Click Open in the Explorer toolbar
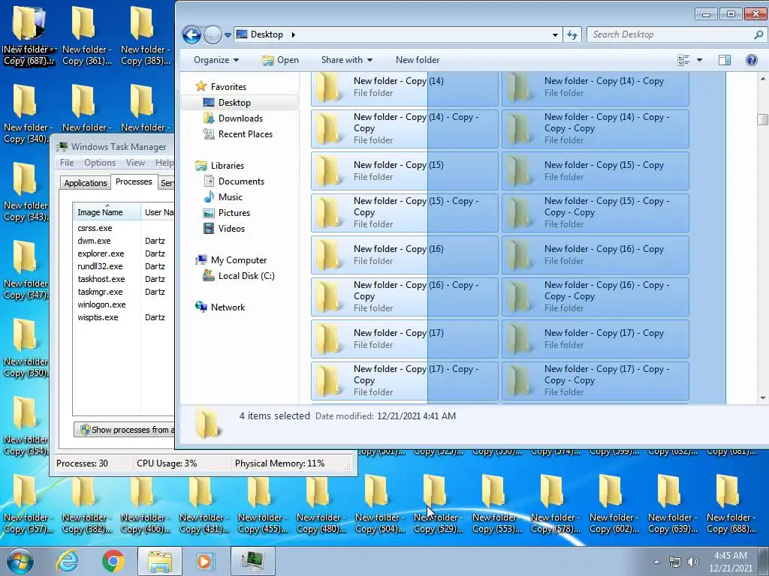Screen dimensions: 769x576 pos(281,60)
